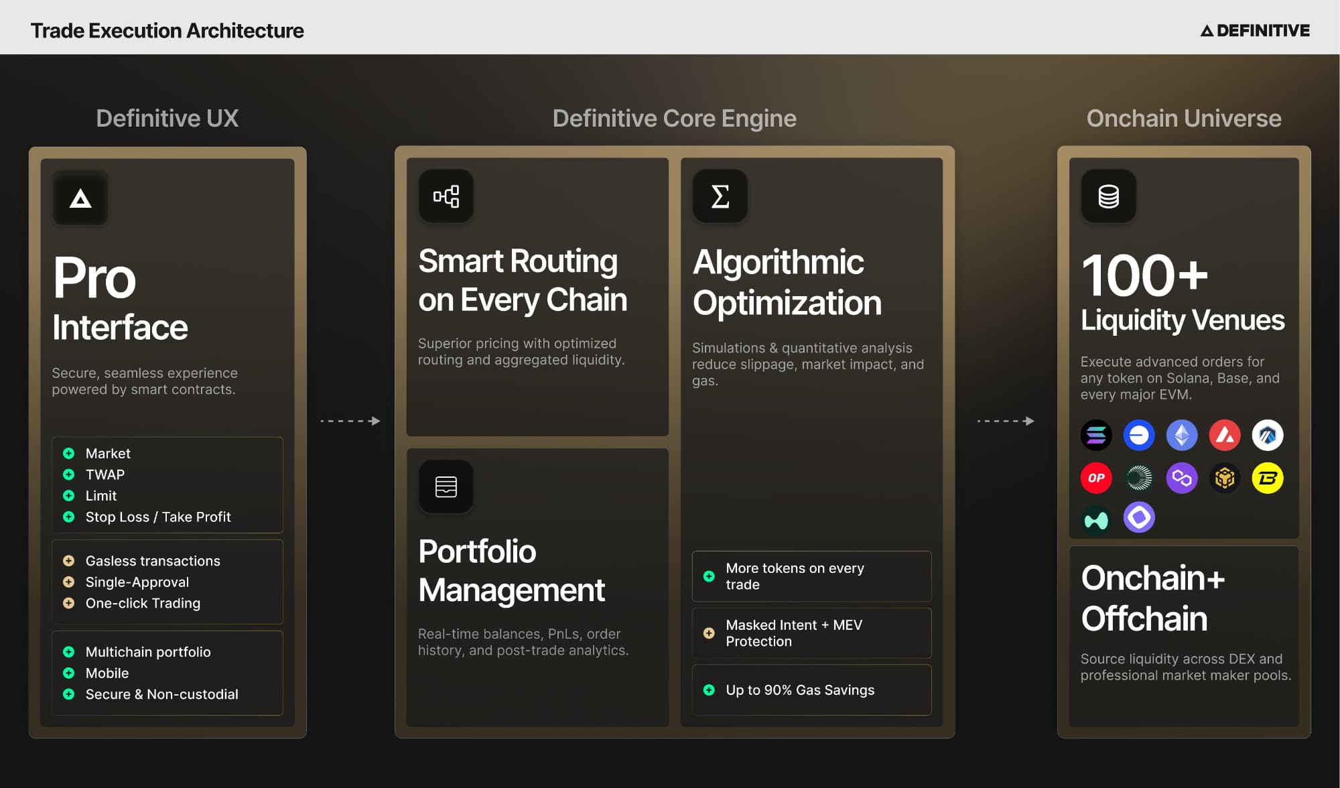Click the DEFINITIVE logo in the header
Screen dimensions: 1340x788
point(1255,31)
